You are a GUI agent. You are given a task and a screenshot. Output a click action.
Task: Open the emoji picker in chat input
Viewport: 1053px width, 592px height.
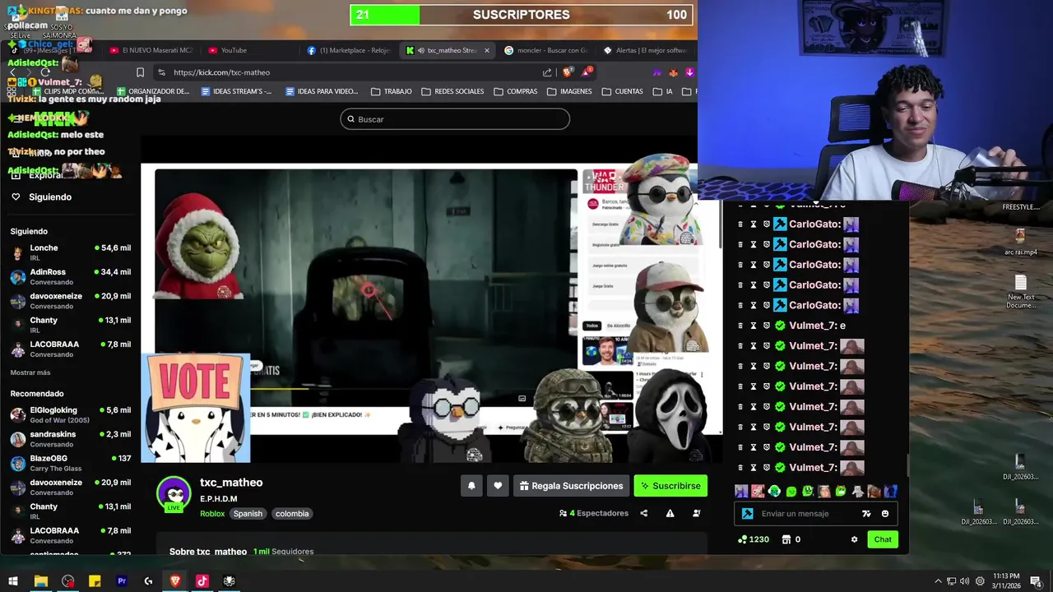click(x=885, y=514)
